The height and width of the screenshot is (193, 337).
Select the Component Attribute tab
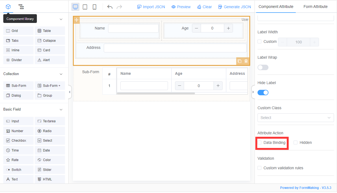pos(276,7)
